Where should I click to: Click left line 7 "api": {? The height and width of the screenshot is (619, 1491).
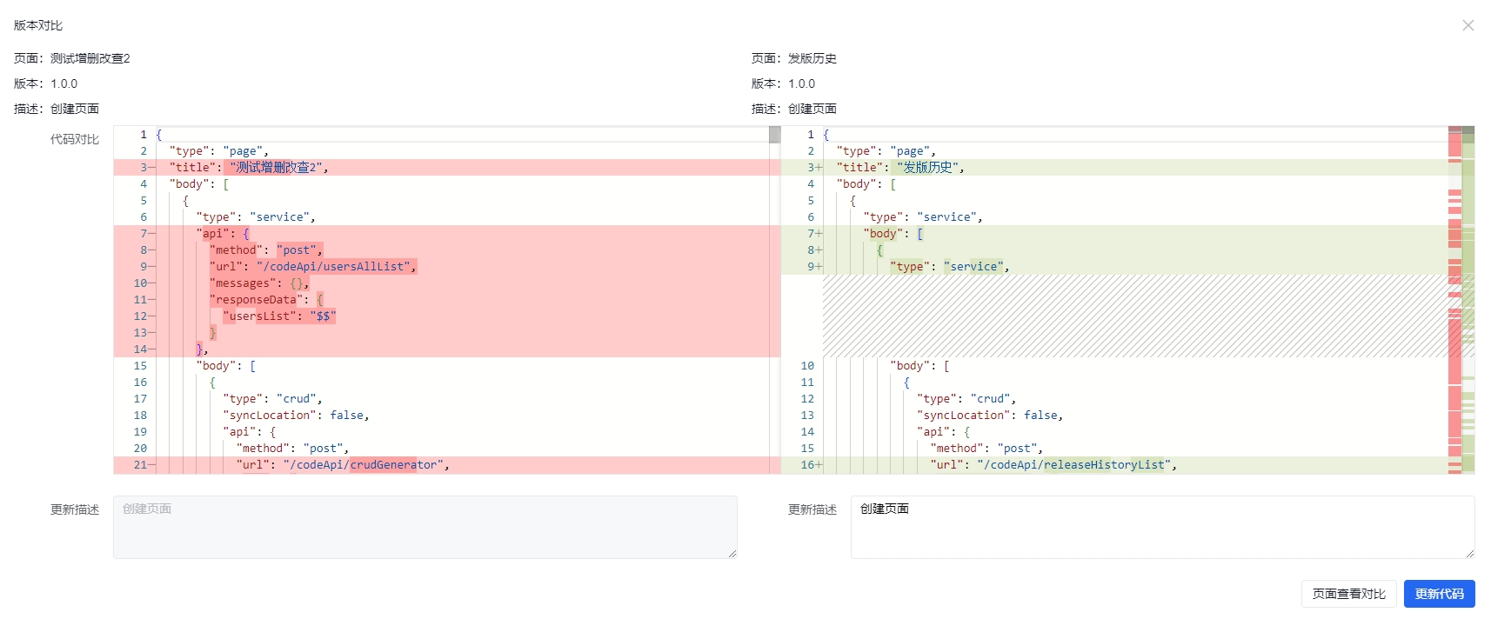[x=446, y=234]
